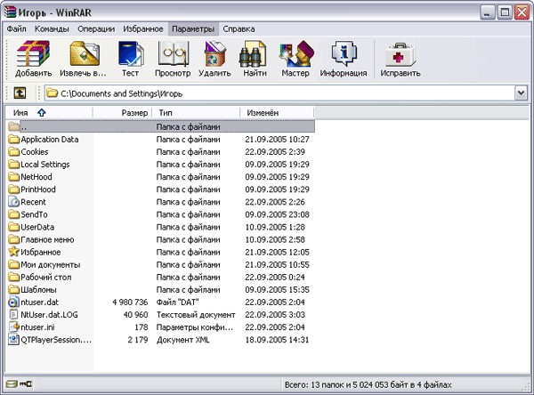Select the parent folder ".." icon
Screen dimensions: 534x395
click(14, 126)
